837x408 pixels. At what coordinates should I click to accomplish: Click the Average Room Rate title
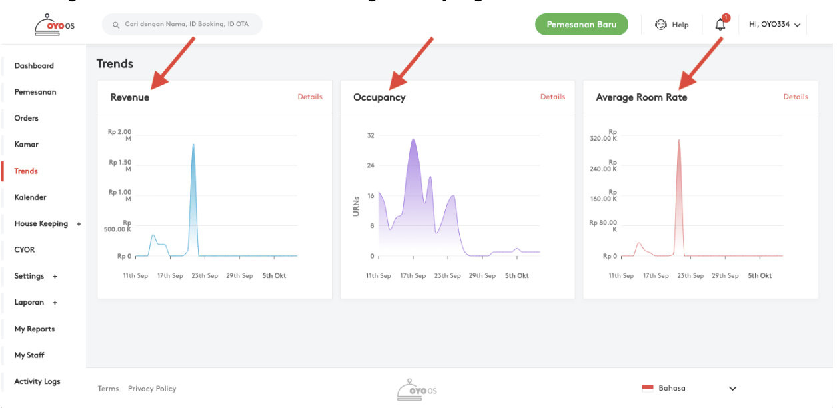tap(641, 97)
